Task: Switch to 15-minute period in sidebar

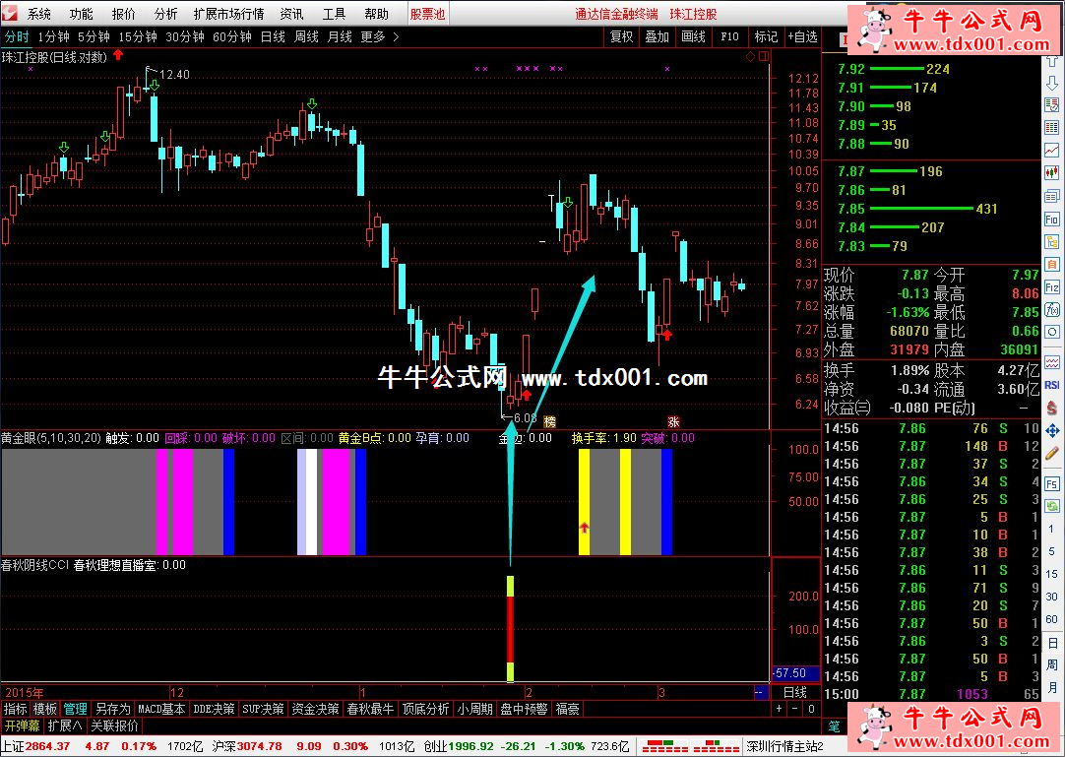Action: coord(1051,574)
